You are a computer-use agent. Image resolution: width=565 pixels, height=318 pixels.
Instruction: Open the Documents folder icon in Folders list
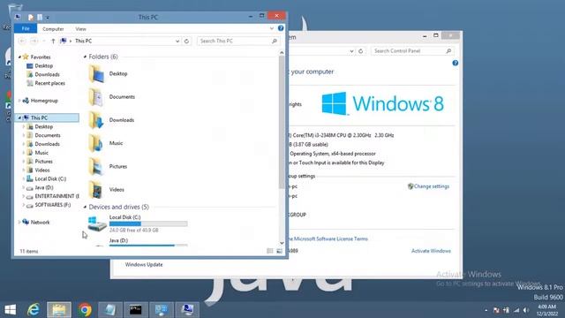point(96,97)
